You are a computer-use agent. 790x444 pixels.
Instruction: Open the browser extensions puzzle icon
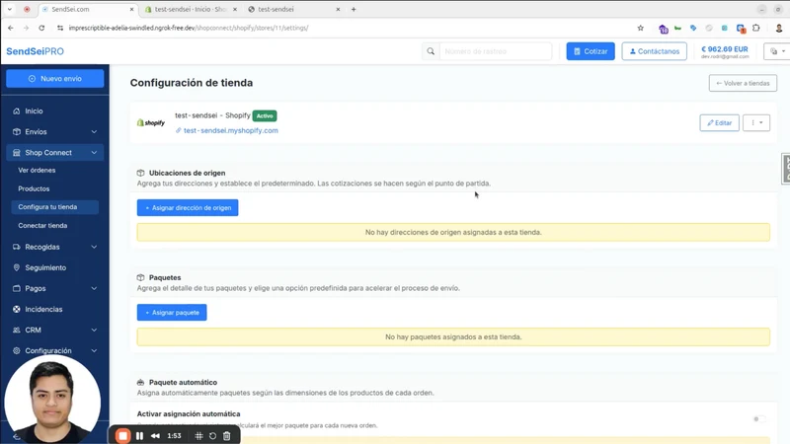(x=756, y=28)
